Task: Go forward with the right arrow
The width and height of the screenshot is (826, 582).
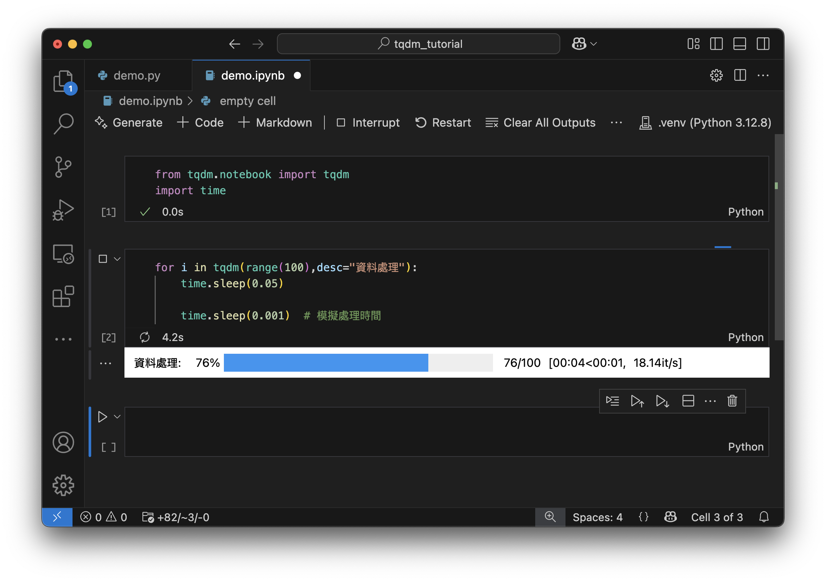Action: [x=258, y=44]
